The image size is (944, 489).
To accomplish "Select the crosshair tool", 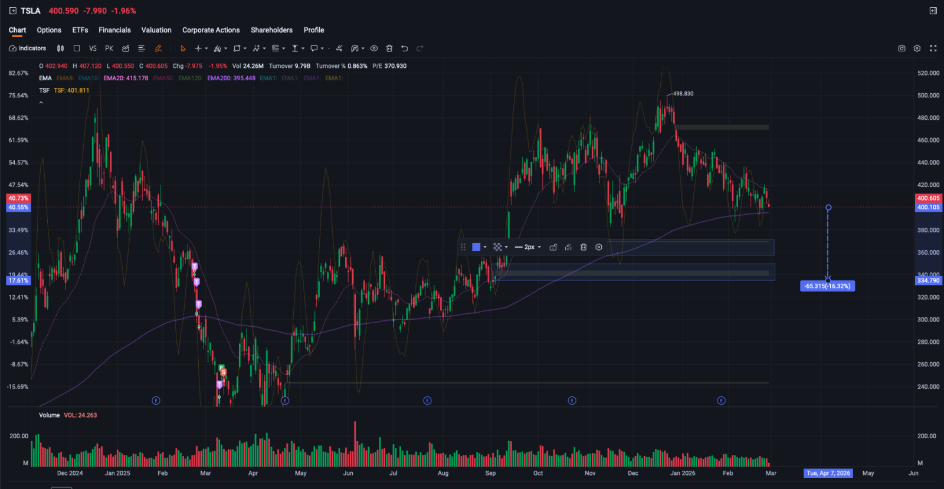I will 198,48.
